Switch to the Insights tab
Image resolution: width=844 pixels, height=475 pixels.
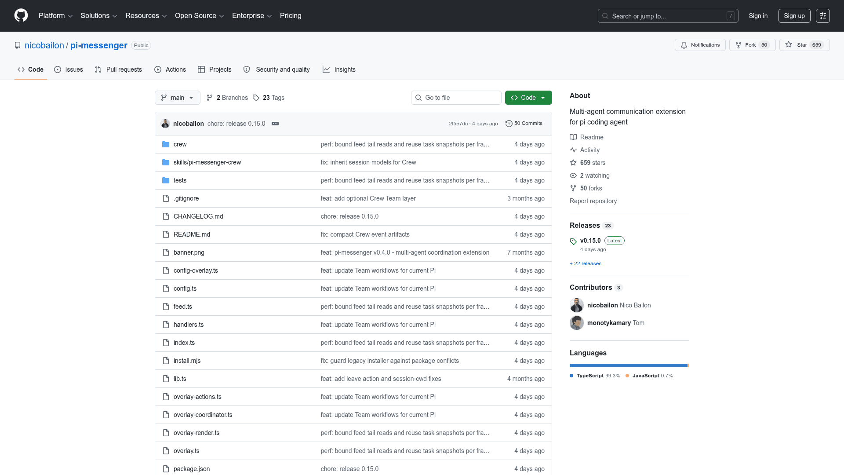coord(339,69)
